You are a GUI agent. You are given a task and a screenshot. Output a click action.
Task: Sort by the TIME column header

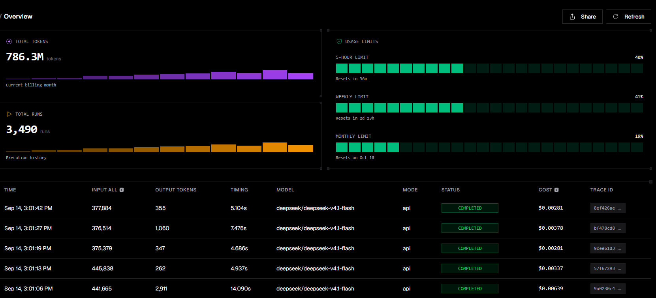click(x=10, y=190)
